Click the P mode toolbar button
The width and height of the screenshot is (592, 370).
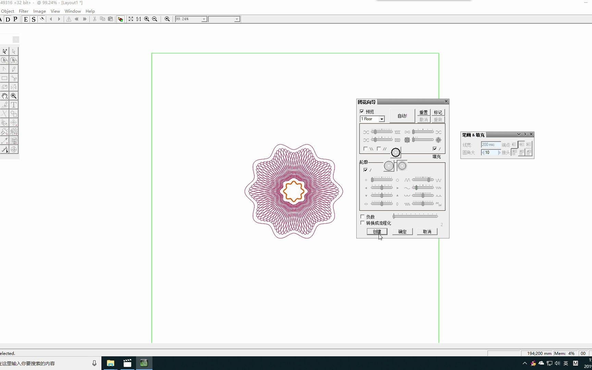pos(15,19)
